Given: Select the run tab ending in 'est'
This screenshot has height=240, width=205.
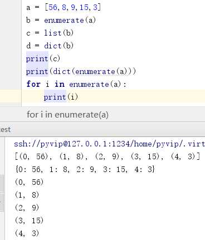Looking at the screenshot, I should (5, 129).
